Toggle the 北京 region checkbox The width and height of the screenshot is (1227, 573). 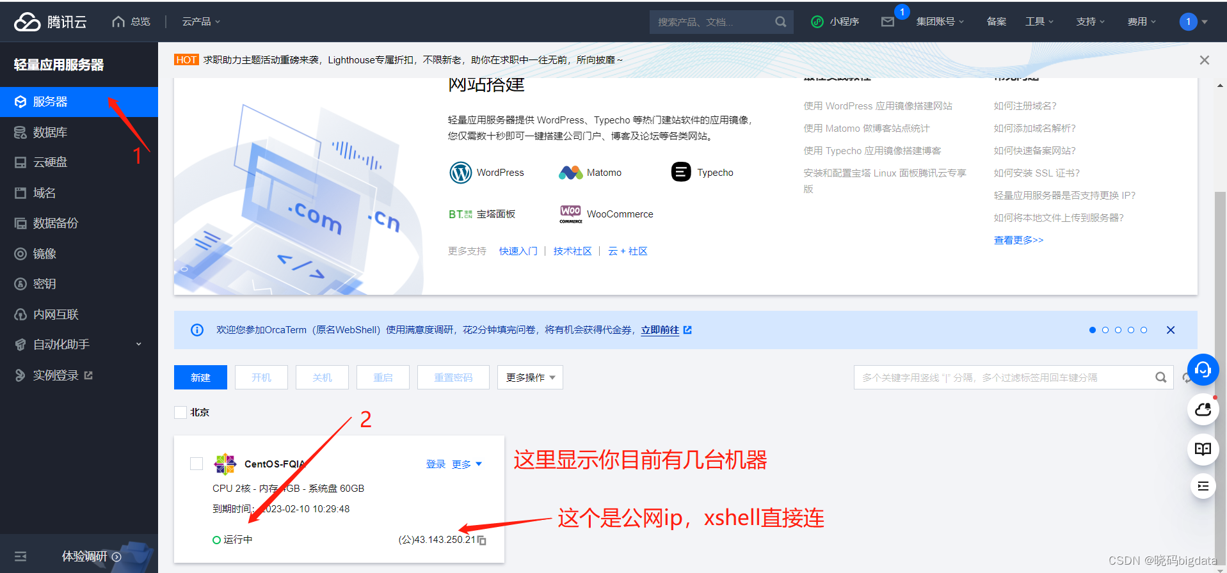point(180,412)
